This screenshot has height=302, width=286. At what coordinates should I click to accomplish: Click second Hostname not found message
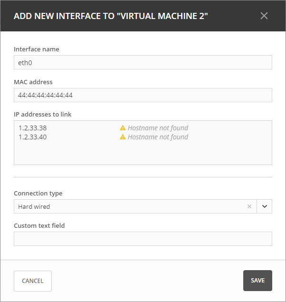(158, 137)
